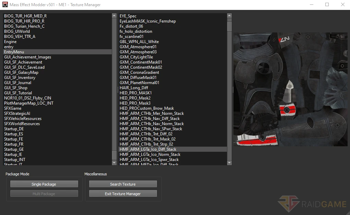Viewport: 350px width, 215px height.
Task: Select GUI_SF_Achievement package
Action: point(57,62)
